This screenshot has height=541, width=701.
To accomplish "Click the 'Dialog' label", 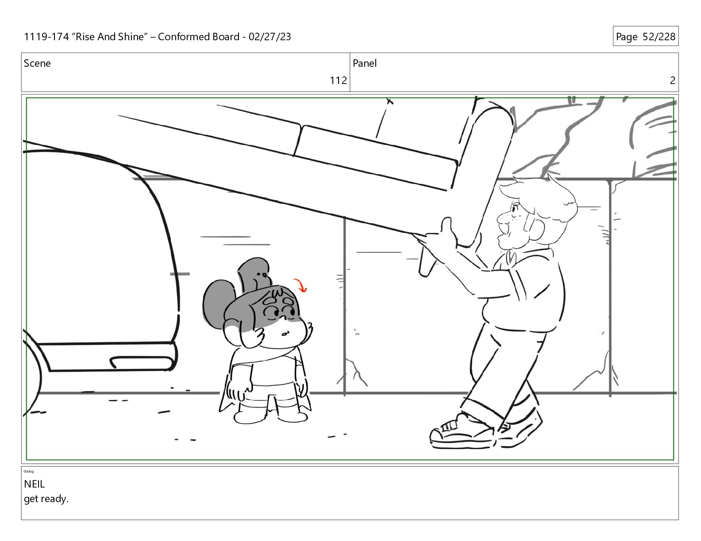I will (29, 471).
